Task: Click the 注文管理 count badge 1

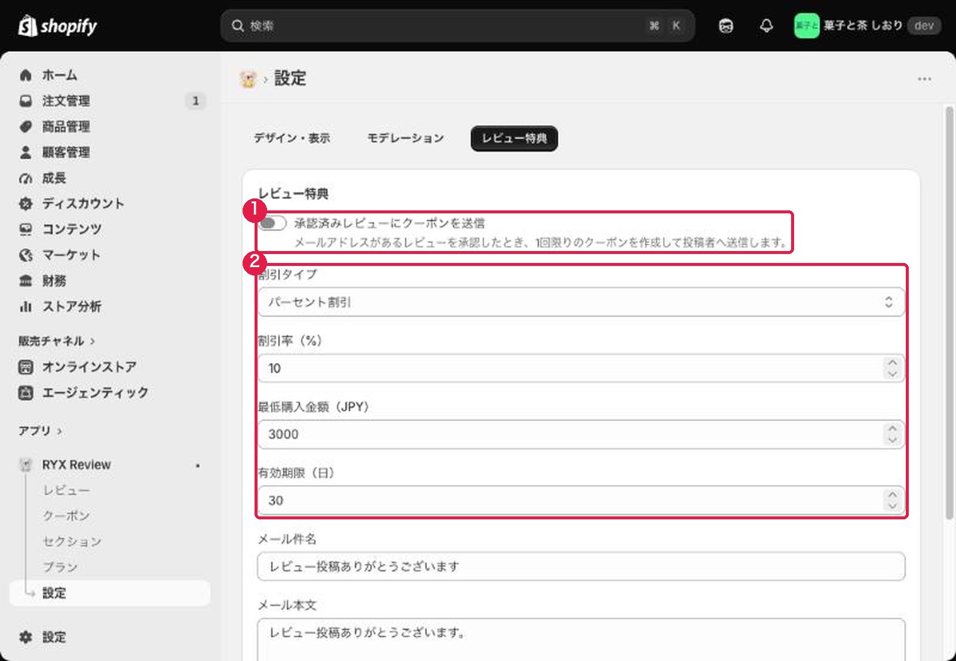Action: 195,101
